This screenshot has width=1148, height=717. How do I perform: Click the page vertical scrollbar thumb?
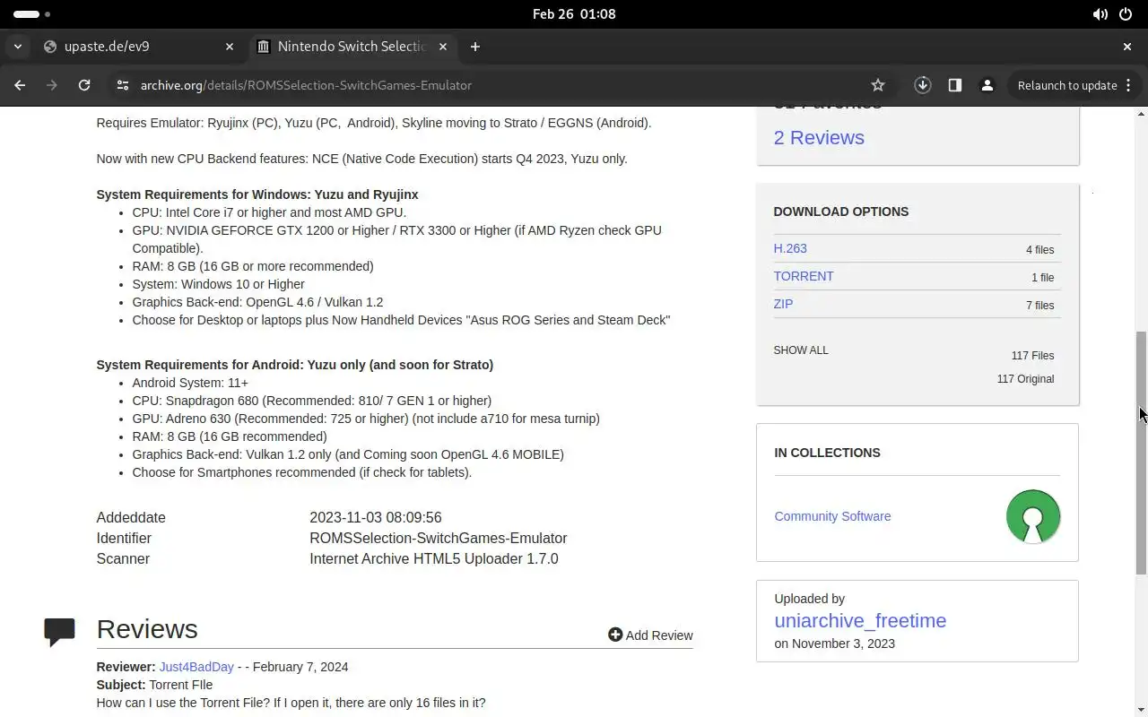[x=1141, y=453]
